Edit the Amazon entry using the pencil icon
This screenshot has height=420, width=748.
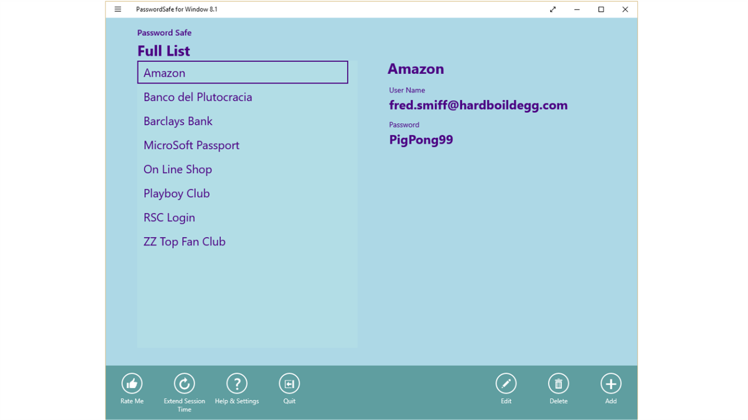[x=505, y=383]
